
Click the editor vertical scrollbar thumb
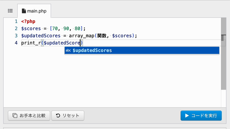click(x=224, y=54)
